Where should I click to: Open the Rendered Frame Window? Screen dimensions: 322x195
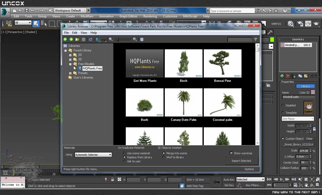click(308, 24)
